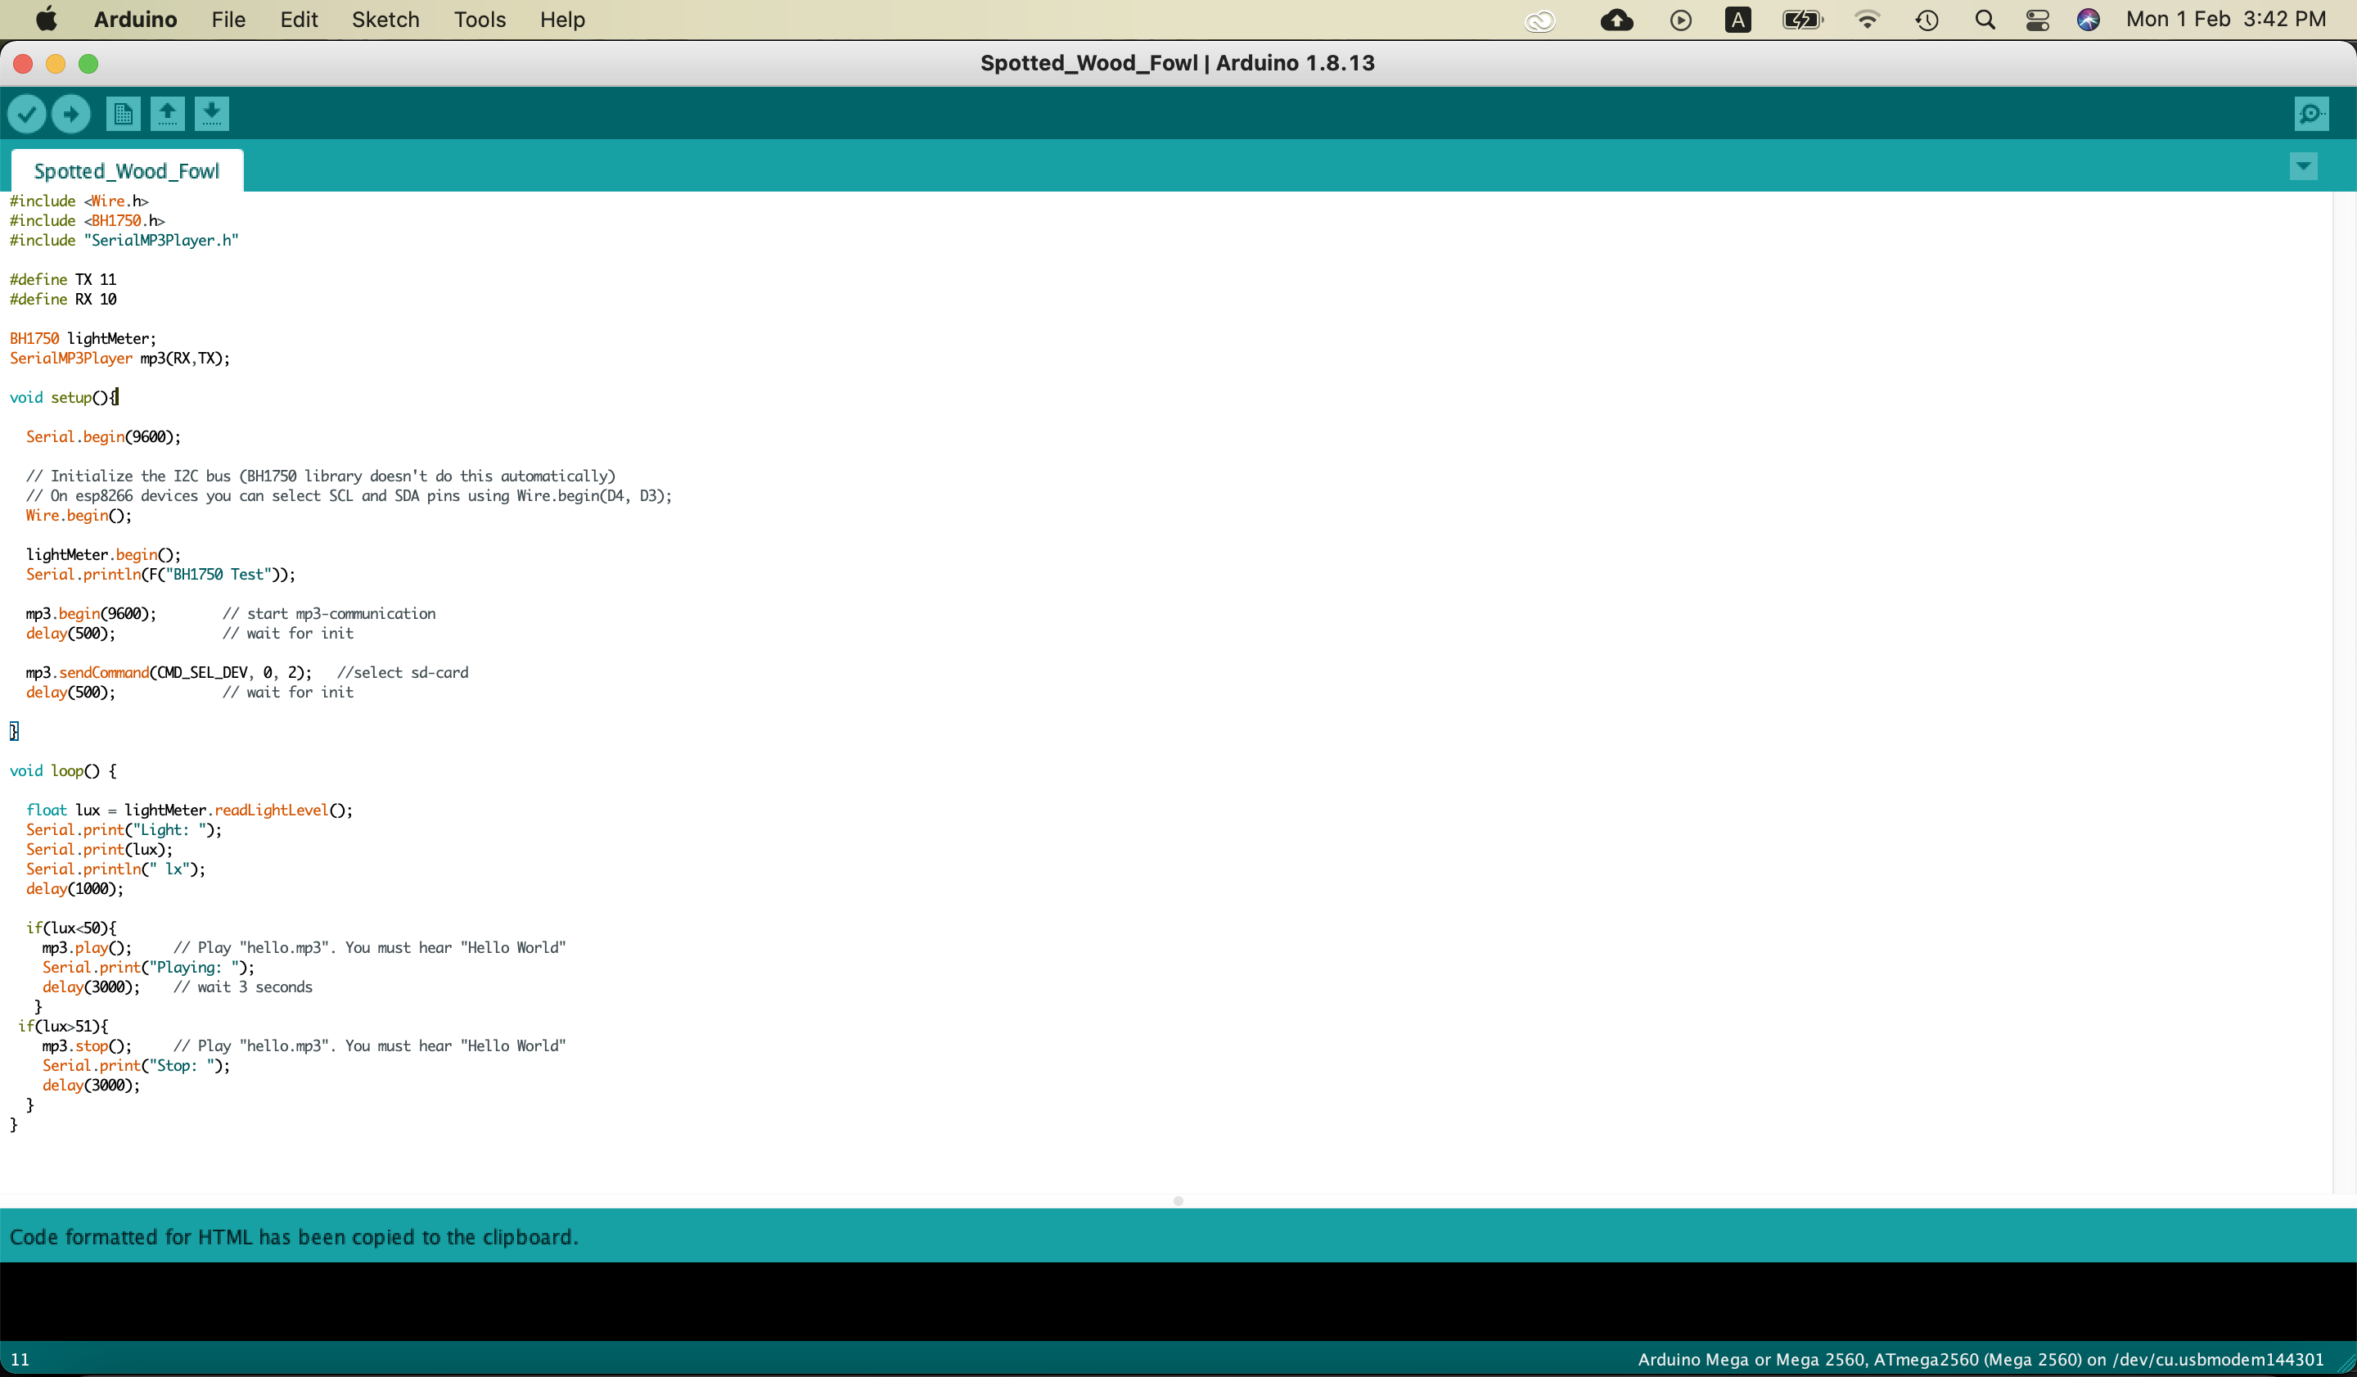
Task: Click the 'Serial.print(lux);' line
Action: coord(100,850)
